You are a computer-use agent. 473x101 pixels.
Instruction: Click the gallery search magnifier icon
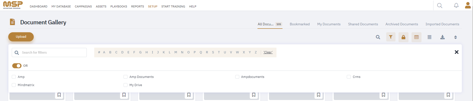pos(378,37)
